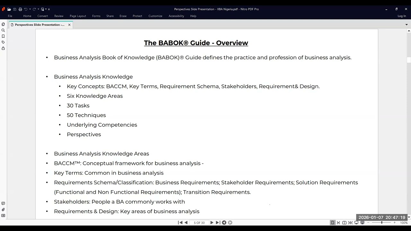Screen dimensions: 411x231
Task: Expand the redo history dropdown arrow
Action: point(38,9)
